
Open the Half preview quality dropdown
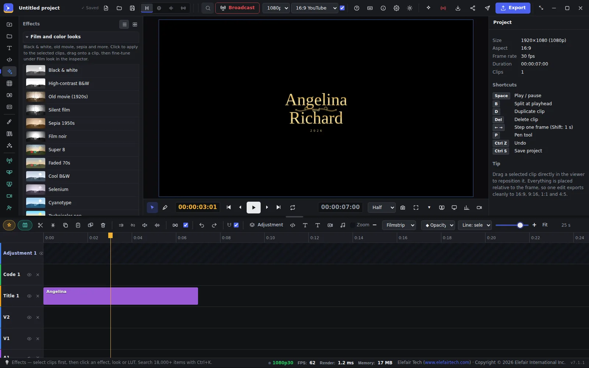click(382, 208)
